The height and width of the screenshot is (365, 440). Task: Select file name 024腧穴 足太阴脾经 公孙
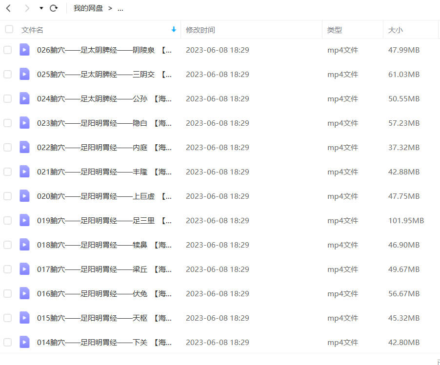[x=104, y=99]
